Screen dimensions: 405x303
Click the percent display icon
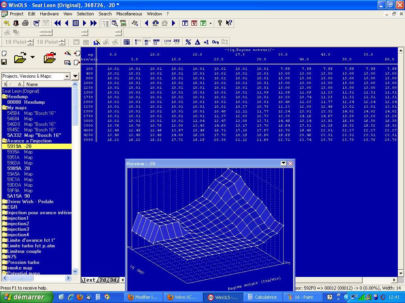pos(188,42)
